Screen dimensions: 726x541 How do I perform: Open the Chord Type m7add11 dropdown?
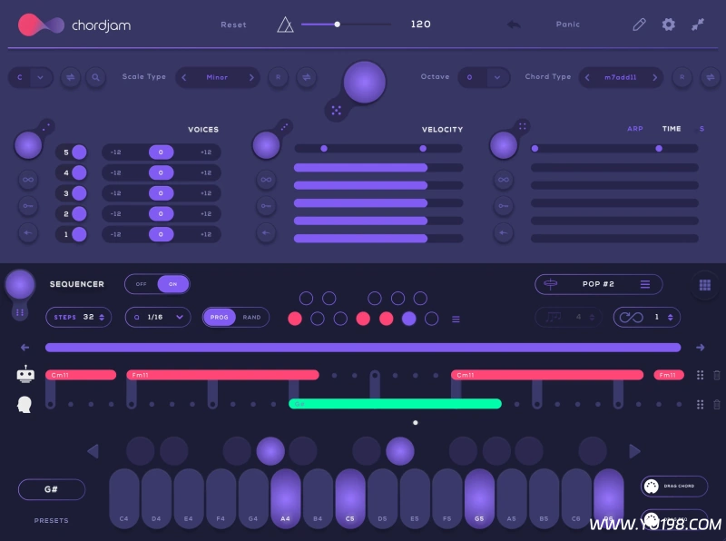click(621, 78)
